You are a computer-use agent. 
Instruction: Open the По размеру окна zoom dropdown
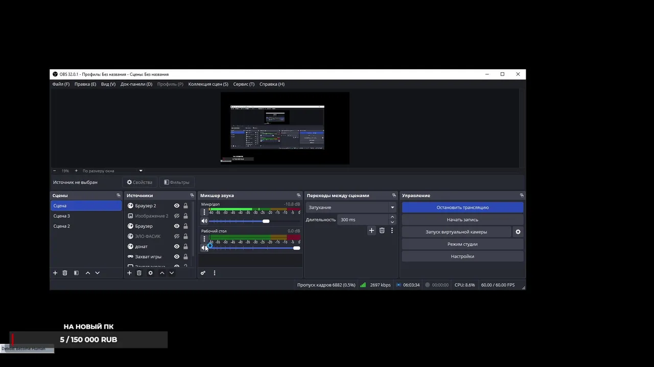(x=112, y=171)
